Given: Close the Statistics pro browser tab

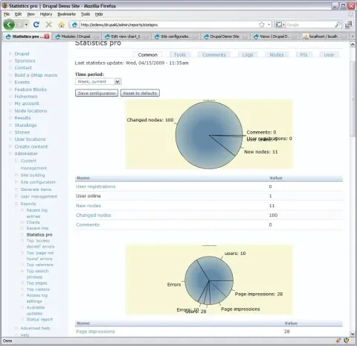Looking at the screenshot, I should [x=47, y=37].
